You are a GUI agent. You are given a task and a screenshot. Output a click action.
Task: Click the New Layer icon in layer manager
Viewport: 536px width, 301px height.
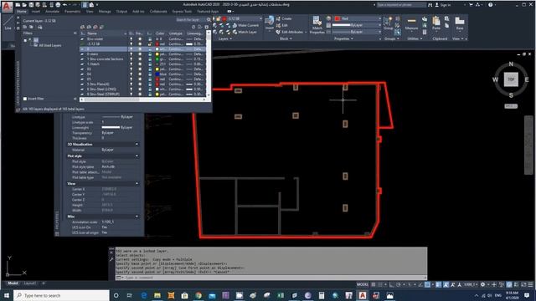(x=82, y=27)
